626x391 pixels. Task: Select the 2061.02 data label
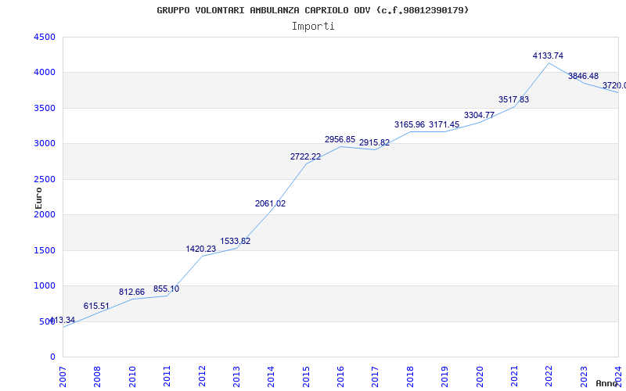270,203
